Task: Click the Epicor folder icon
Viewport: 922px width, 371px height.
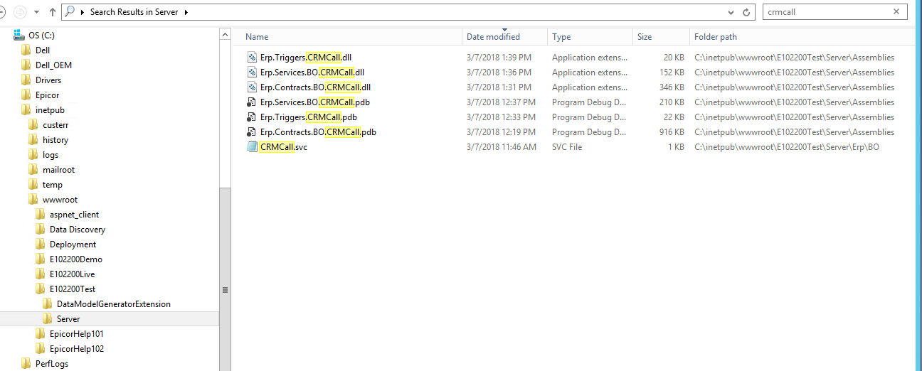Action: (26, 95)
